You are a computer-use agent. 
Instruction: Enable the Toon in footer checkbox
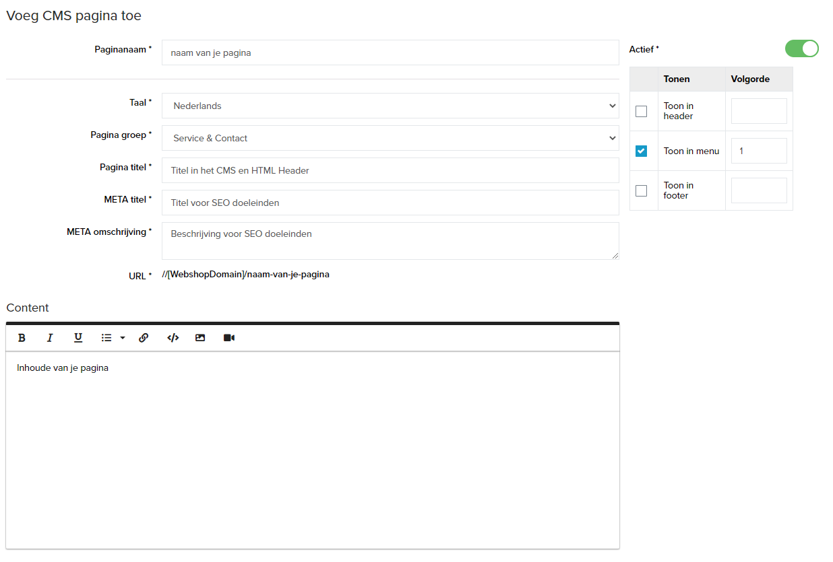pos(641,190)
